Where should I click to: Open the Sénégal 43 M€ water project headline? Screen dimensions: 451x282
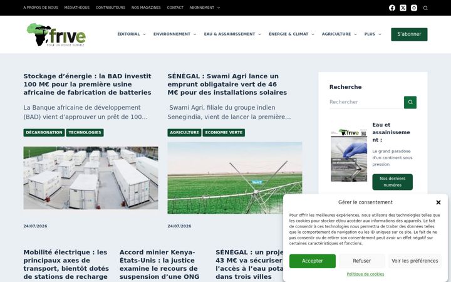click(x=249, y=264)
